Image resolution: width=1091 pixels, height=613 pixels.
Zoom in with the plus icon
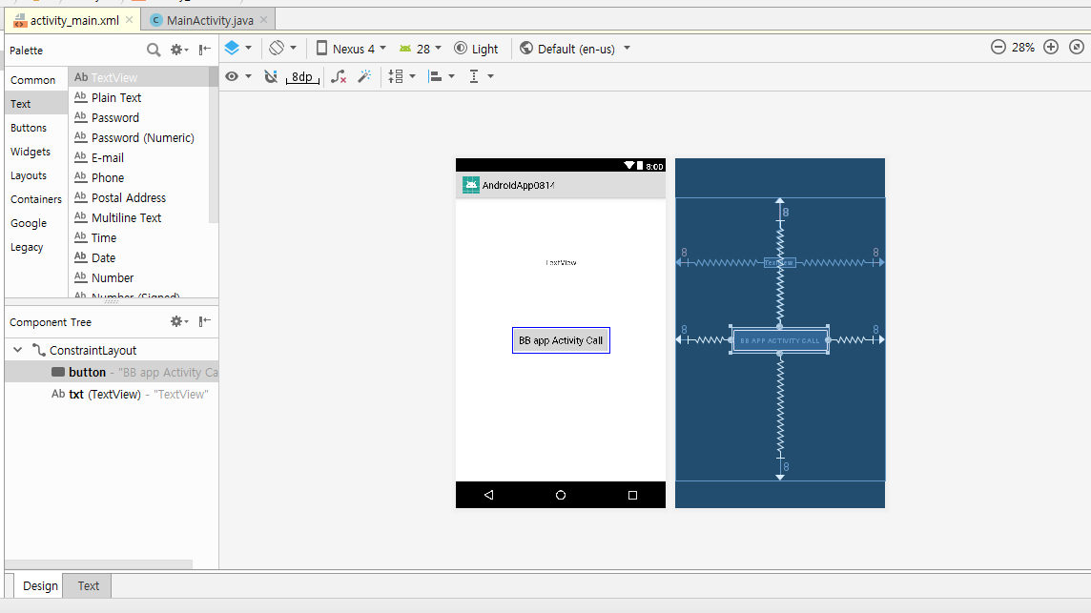[1051, 47]
